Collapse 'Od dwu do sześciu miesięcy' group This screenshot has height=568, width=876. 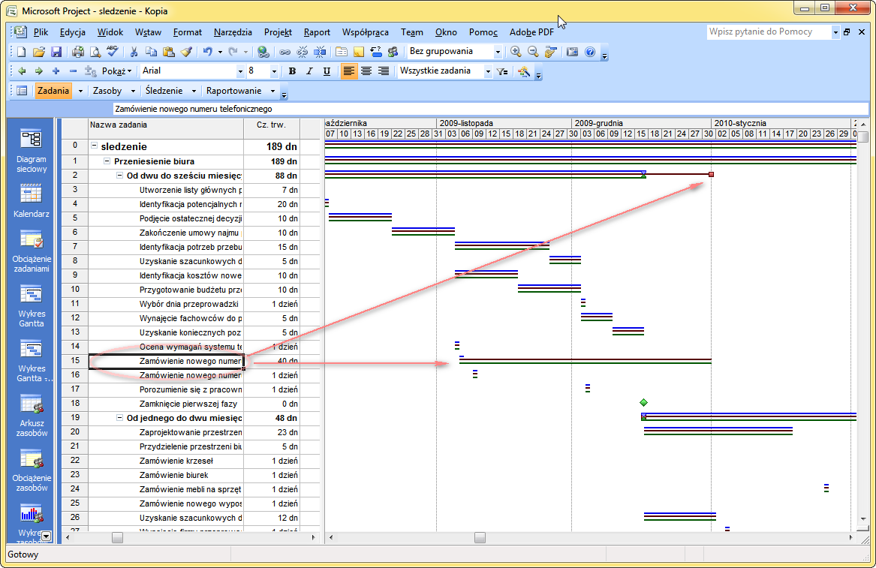(x=119, y=176)
